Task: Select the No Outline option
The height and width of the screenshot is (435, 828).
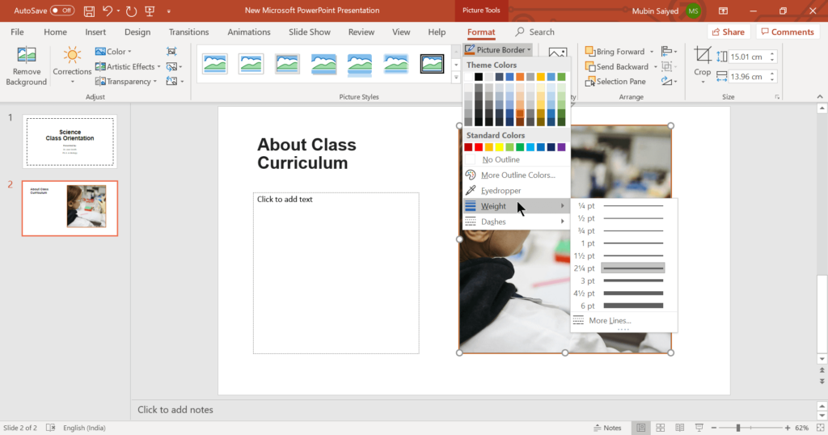Action: tap(501, 159)
